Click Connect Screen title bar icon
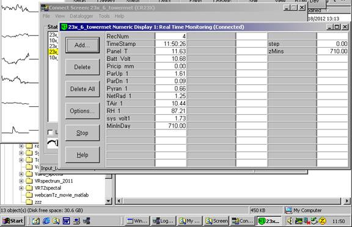 tap(45, 8)
